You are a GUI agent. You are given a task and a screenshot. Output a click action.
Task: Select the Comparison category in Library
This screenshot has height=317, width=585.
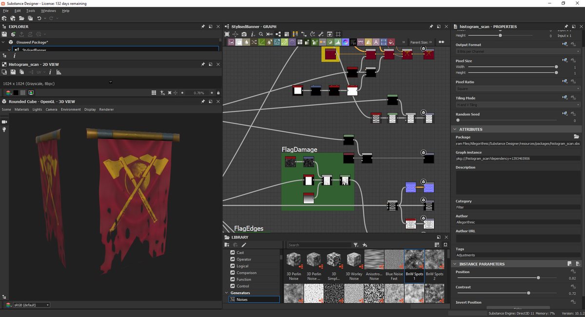(246, 273)
